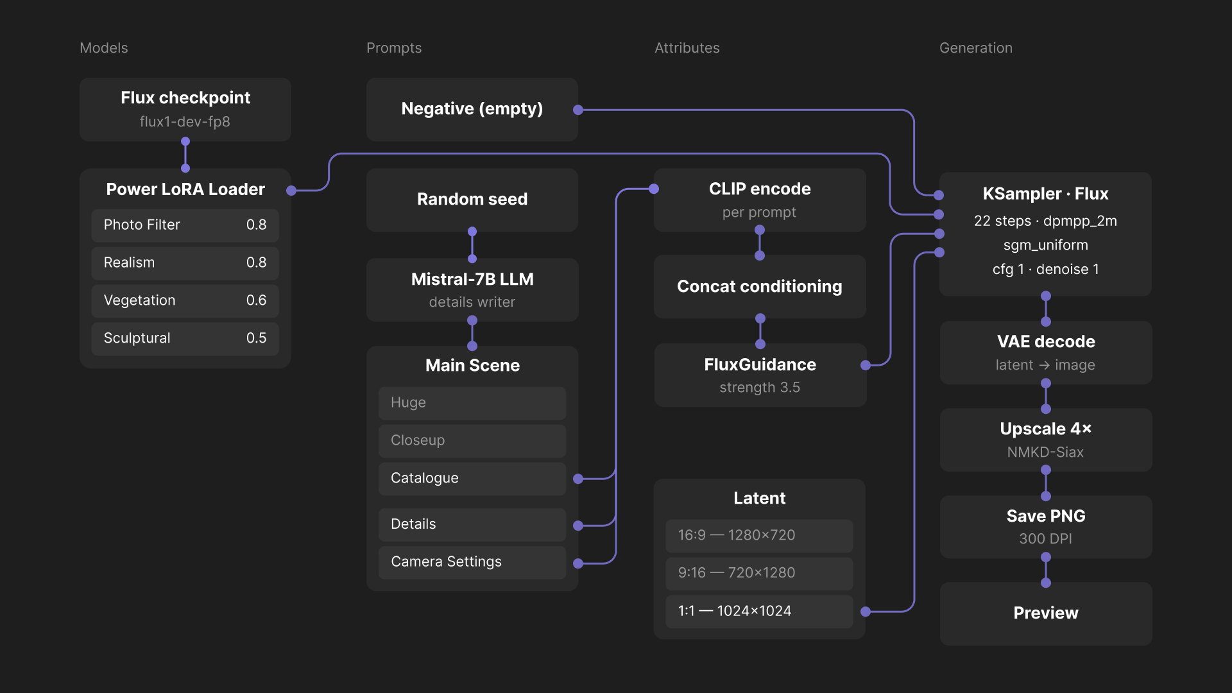Expand the Main Scene prompt group
This screenshot has width=1232, height=693.
point(472,365)
